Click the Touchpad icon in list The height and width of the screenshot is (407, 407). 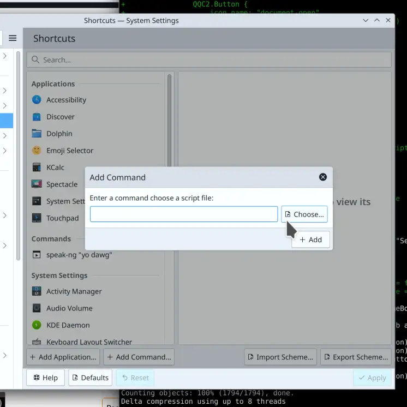37,218
